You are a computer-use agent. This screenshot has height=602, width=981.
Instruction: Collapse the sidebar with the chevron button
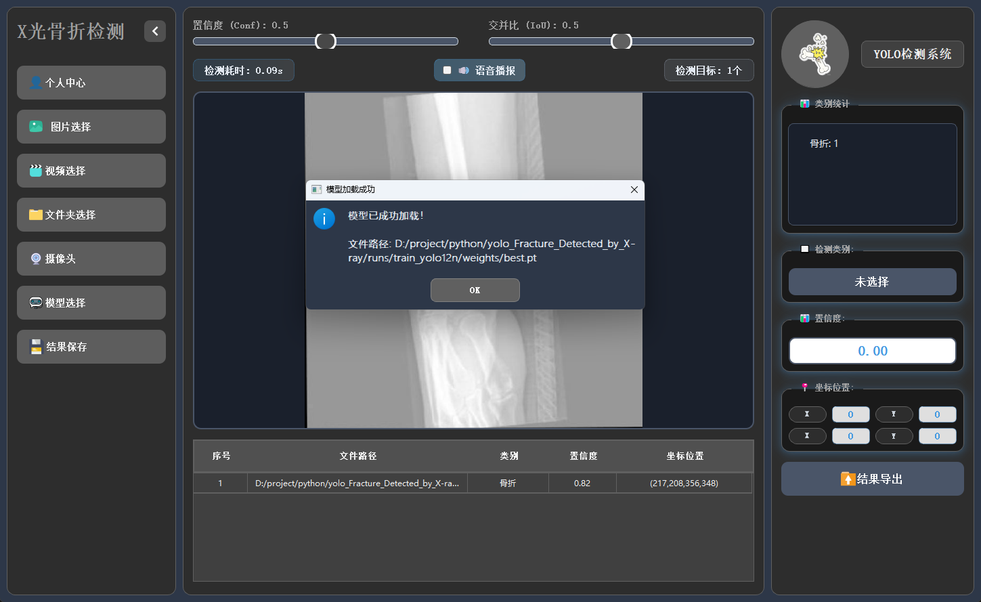[x=154, y=31]
